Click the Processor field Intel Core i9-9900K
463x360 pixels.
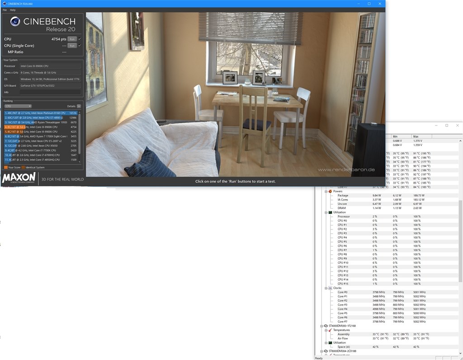(50, 66)
